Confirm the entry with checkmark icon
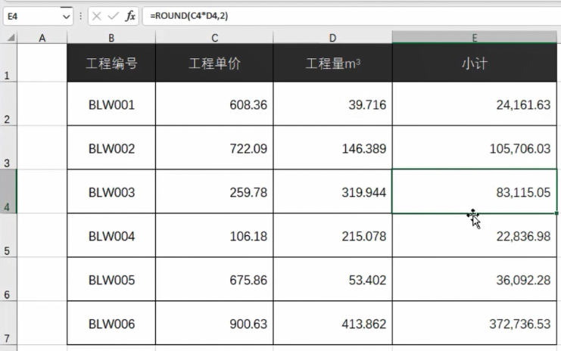Viewport: 561px width, 351px height. coord(113,16)
